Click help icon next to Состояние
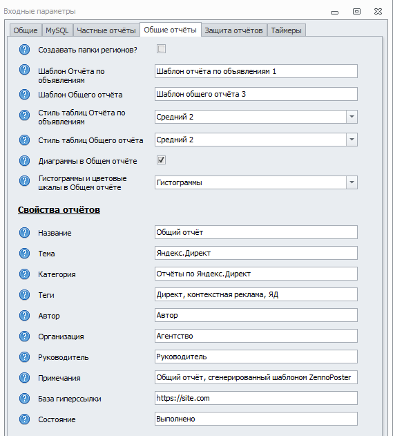 pos(24,419)
